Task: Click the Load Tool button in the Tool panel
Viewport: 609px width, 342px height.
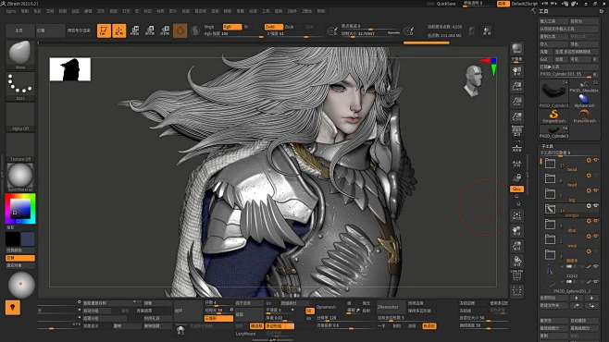Action: 553,21
